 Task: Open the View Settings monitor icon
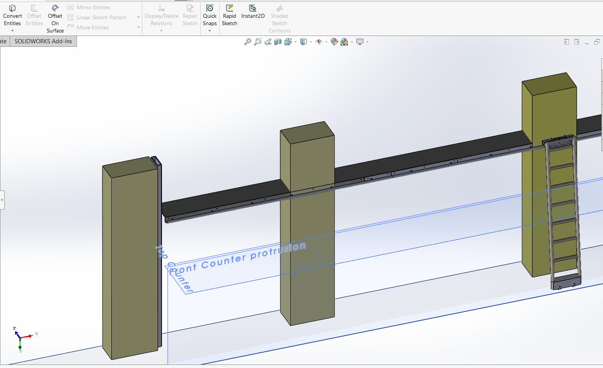(x=360, y=42)
